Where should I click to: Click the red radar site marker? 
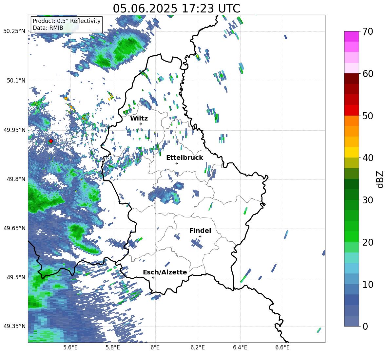(51, 141)
